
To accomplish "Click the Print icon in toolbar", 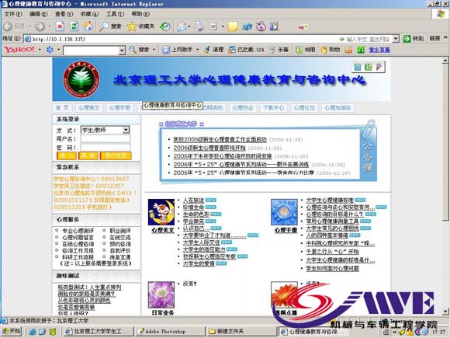I will [199, 26].
